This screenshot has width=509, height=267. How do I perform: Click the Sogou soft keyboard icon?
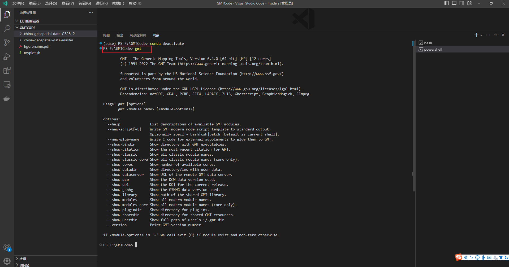coord(489,257)
